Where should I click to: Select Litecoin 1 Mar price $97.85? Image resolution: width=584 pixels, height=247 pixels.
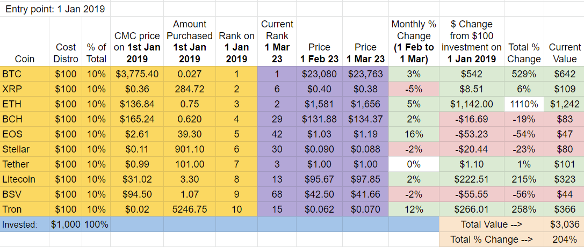(365, 179)
